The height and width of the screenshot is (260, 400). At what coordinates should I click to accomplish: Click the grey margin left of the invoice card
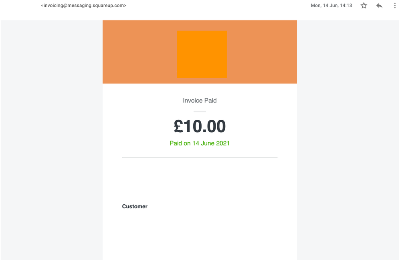click(52, 140)
